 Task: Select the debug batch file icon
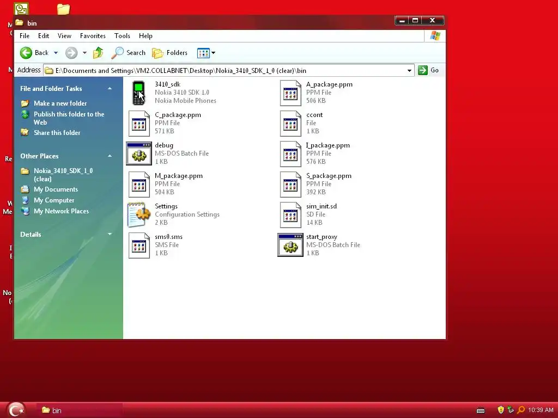click(139, 153)
